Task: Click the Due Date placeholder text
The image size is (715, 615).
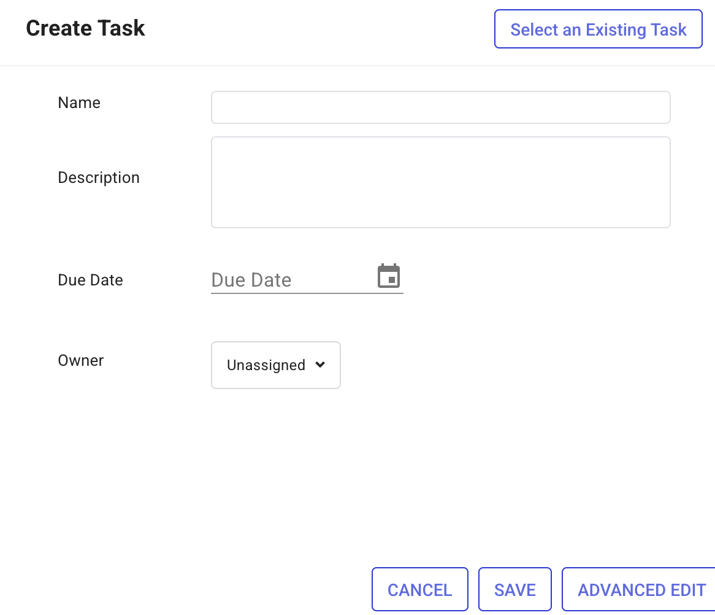Action: (251, 280)
